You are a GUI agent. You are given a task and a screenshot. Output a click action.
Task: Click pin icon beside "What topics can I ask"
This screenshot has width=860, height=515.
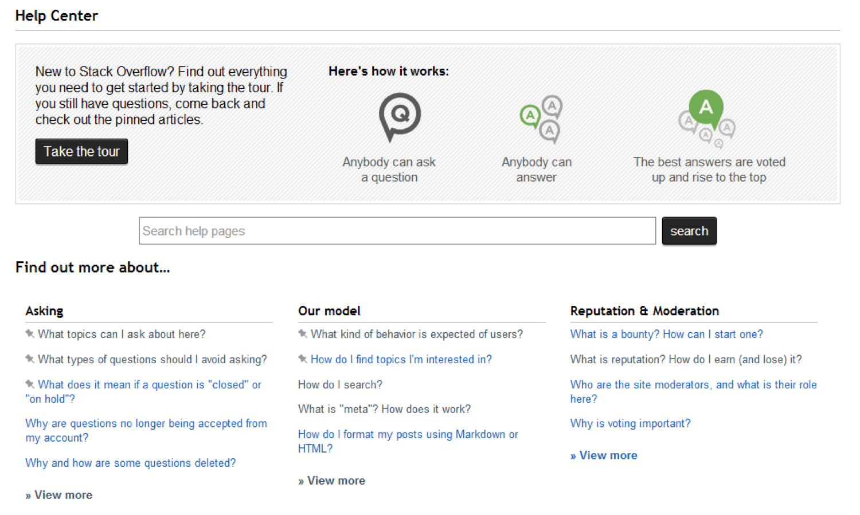(x=30, y=333)
